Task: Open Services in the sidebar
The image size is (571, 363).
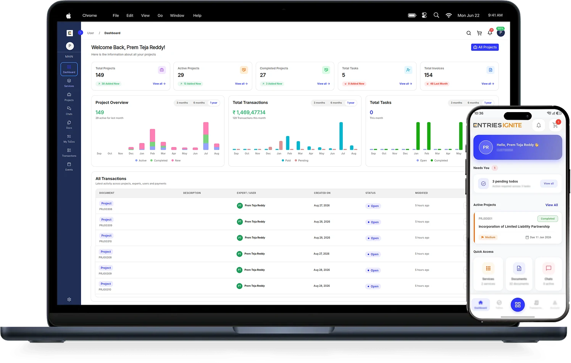Action: (69, 83)
